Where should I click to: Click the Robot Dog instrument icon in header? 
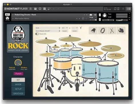(x=7, y=18)
